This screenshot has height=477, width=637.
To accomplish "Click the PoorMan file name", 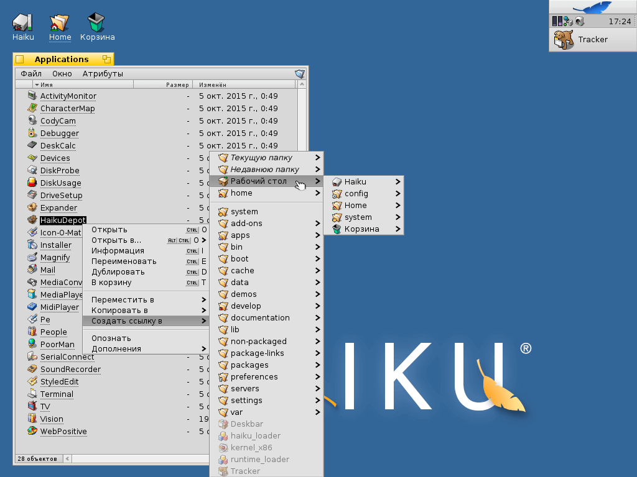I will 57,344.
